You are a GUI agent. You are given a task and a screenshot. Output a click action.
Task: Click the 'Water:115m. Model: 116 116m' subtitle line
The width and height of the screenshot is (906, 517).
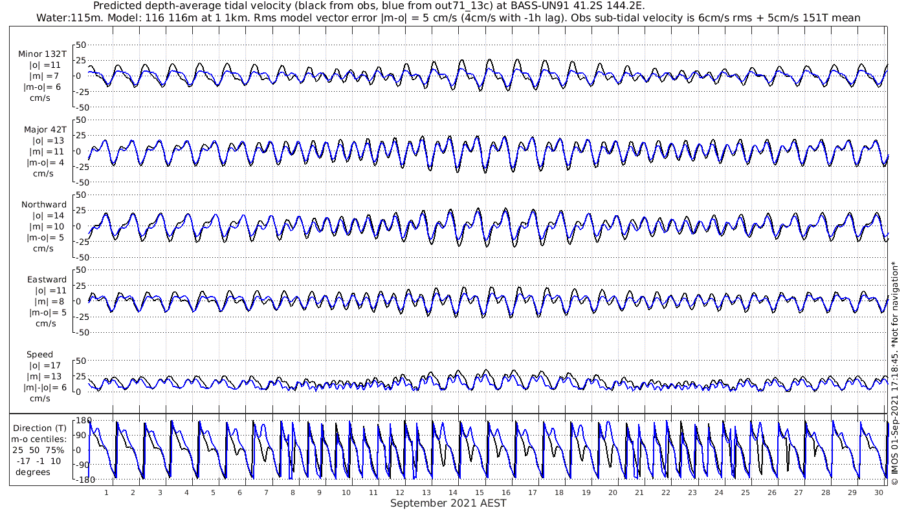448,17
